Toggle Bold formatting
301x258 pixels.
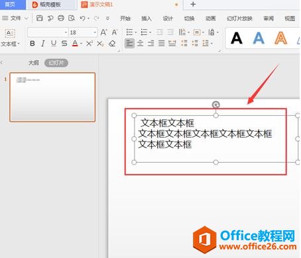[x=32, y=44]
